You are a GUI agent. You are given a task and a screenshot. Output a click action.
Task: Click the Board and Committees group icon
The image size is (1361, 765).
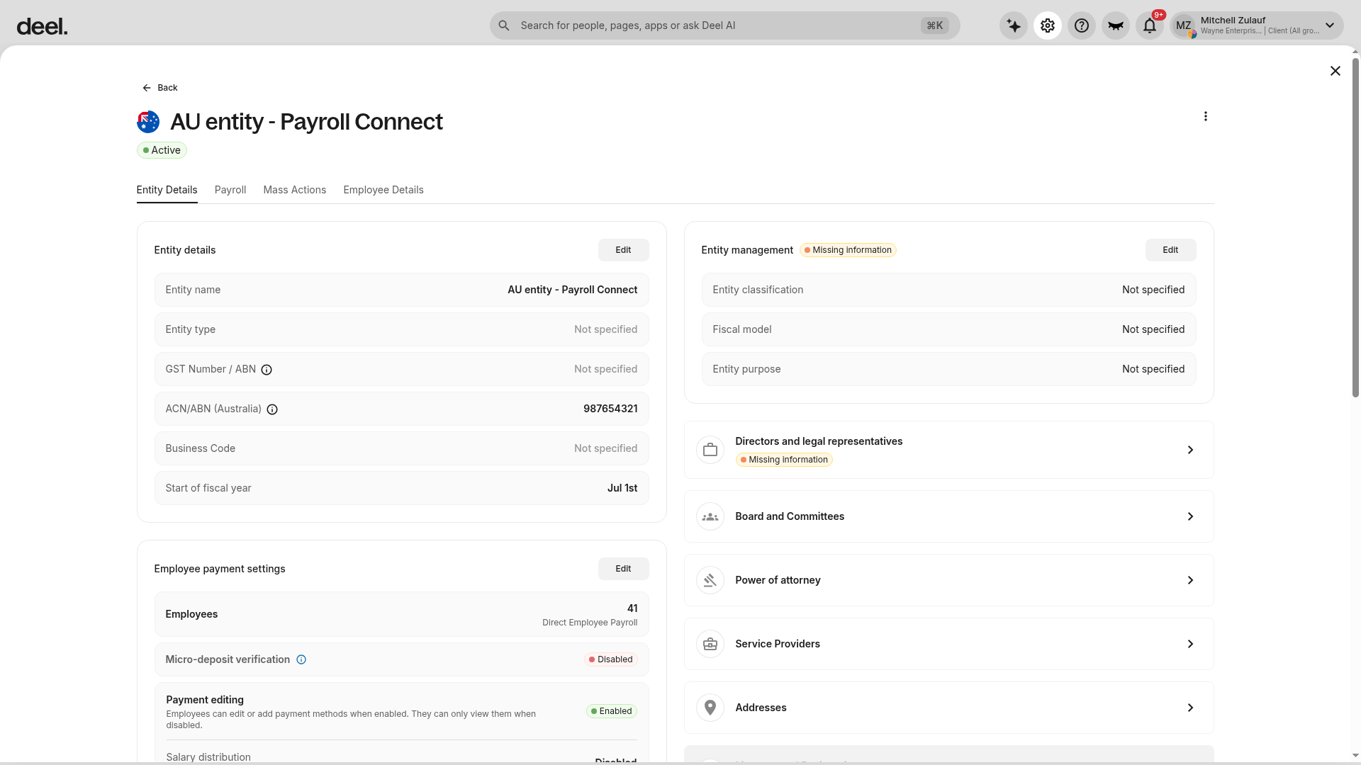[710, 516]
